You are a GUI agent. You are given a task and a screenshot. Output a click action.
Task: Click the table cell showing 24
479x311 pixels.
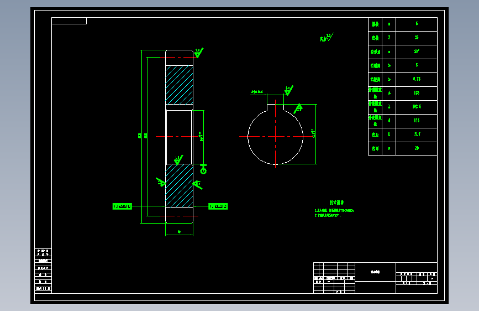tap(417, 148)
